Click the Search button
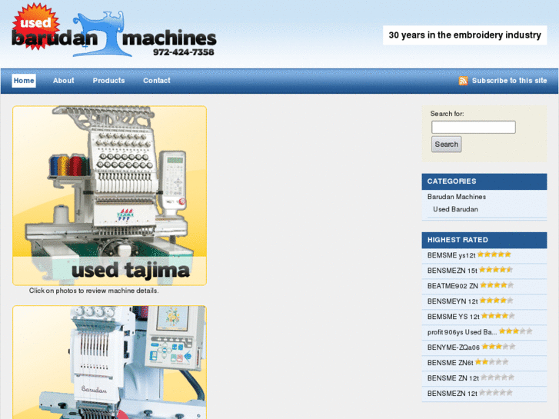Image resolution: width=559 pixels, height=419 pixels. coord(446,145)
